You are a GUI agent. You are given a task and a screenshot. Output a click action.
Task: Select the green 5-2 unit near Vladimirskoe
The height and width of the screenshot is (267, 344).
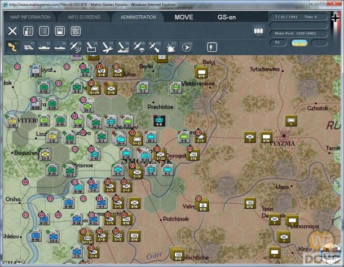(x=175, y=87)
